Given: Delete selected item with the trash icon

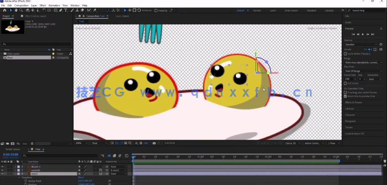Looking at the screenshot, I should [32, 143].
